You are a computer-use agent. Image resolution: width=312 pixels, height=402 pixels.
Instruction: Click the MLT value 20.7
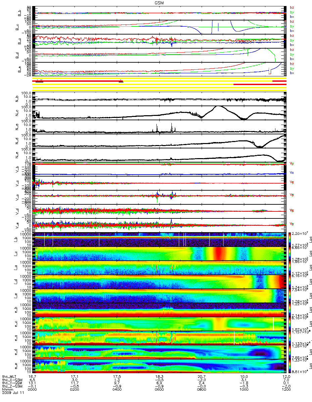coord(201,377)
